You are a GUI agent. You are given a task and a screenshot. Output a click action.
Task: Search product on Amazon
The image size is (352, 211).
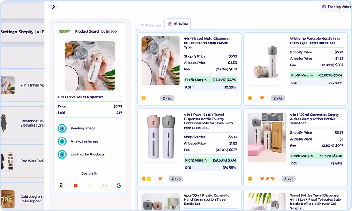click(61, 185)
